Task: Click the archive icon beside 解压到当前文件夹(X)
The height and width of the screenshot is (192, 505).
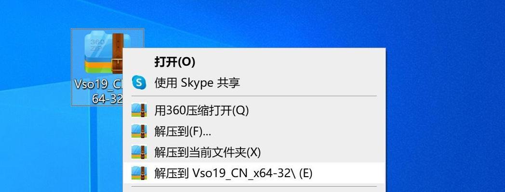Action: (139, 152)
